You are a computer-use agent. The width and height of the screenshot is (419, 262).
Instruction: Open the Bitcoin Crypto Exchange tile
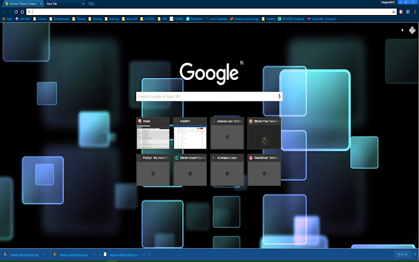pyautogui.click(x=190, y=170)
